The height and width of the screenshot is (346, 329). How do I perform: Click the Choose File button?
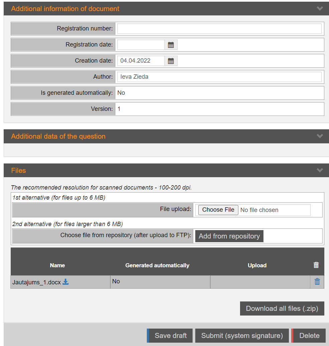pos(218,210)
